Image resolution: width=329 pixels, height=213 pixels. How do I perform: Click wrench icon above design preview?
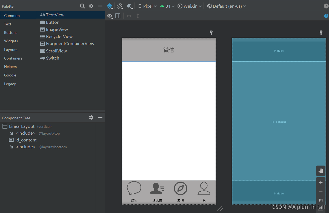(x=211, y=33)
